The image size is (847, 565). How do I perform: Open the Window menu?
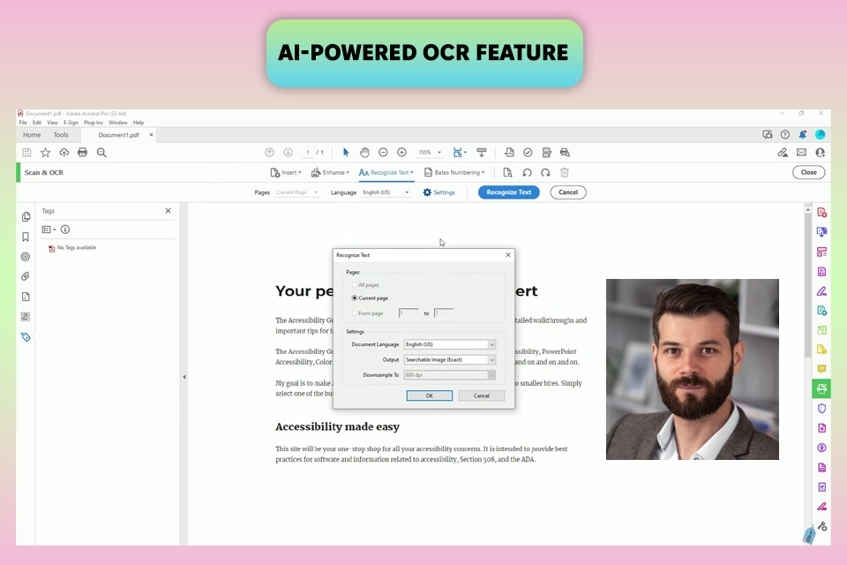tap(117, 123)
